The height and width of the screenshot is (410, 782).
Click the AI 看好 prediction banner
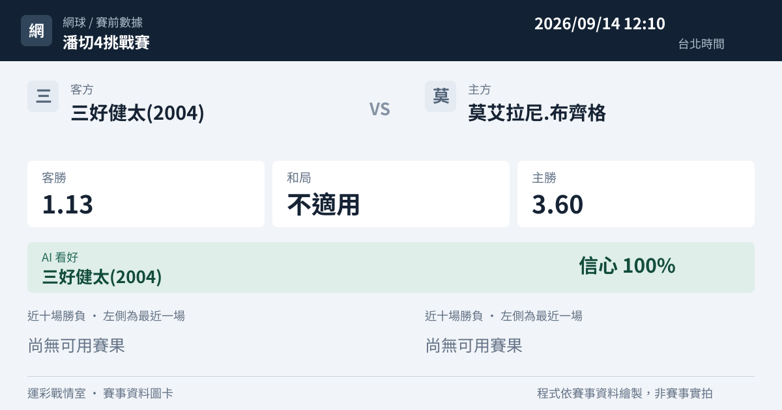[391, 267]
